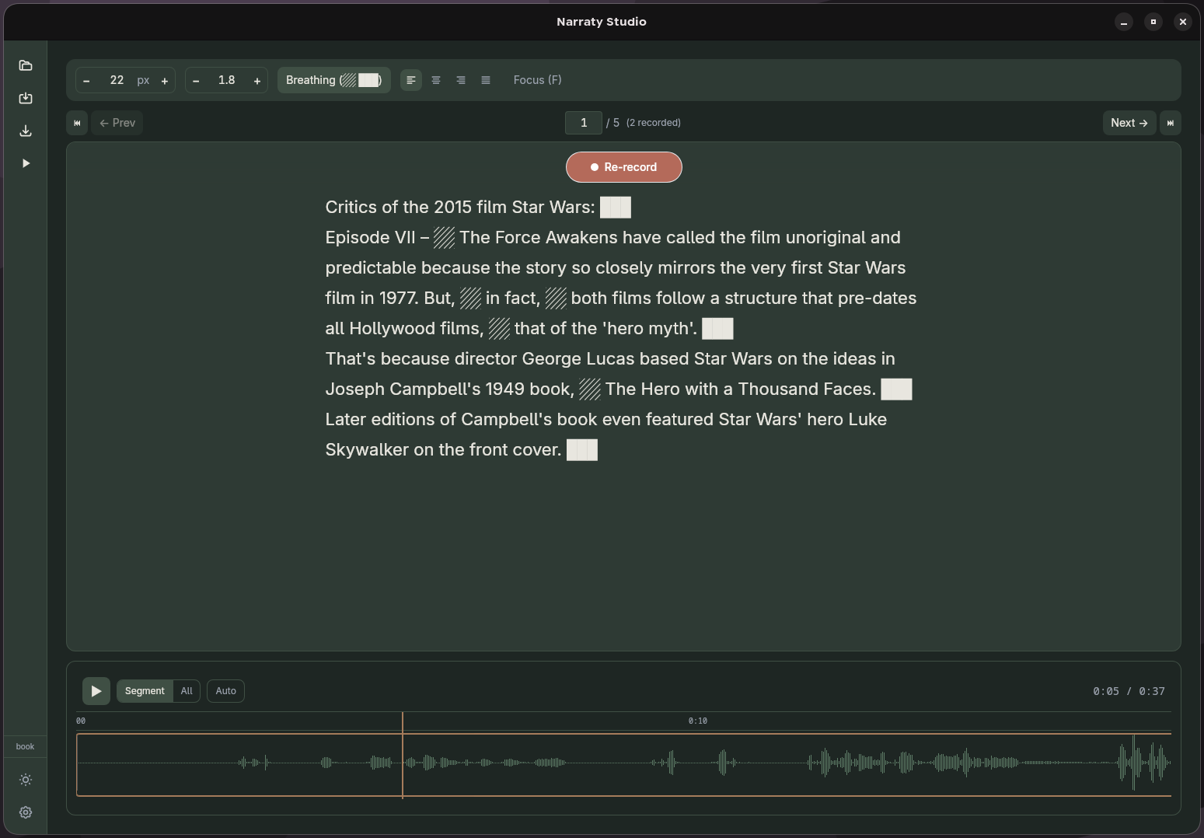Click the play icon in left sidebar

(x=26, y=162)
